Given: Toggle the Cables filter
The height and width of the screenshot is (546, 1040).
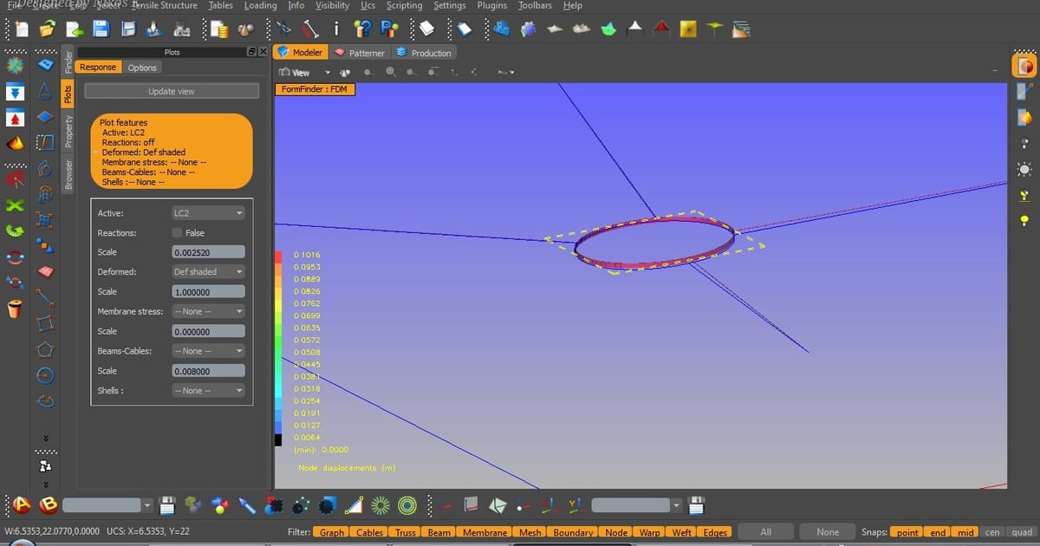Looking at the screenshot, I should pyautogui.click(x=370, y=532).
